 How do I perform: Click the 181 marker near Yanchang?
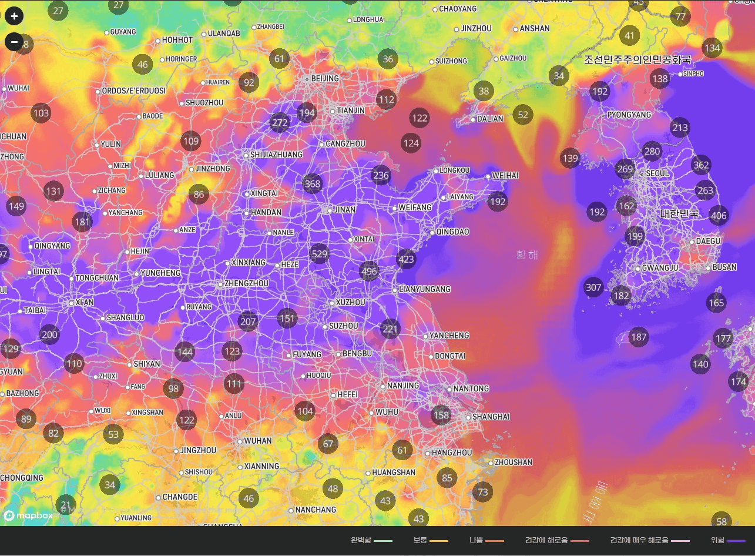(82, 222)
